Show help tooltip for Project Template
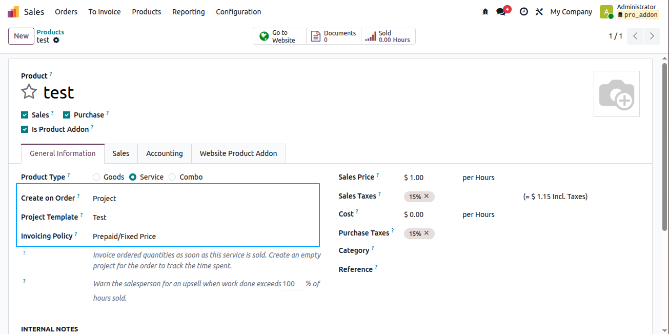This screenshot has width=669, height=334. point(82,215)
